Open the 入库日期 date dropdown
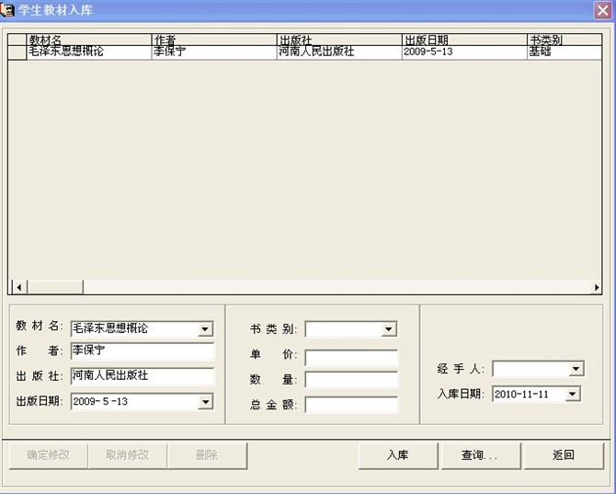This screenshot has width=616, height=494. click(x=573, y=394)
